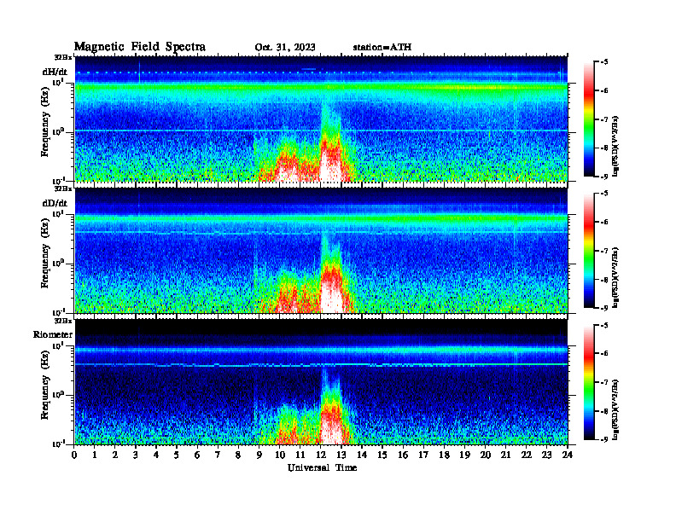Viewport: 676px width, 522px height.
Task: Click the dD/dt panel's color scale bar
Action: pos(589,251)
